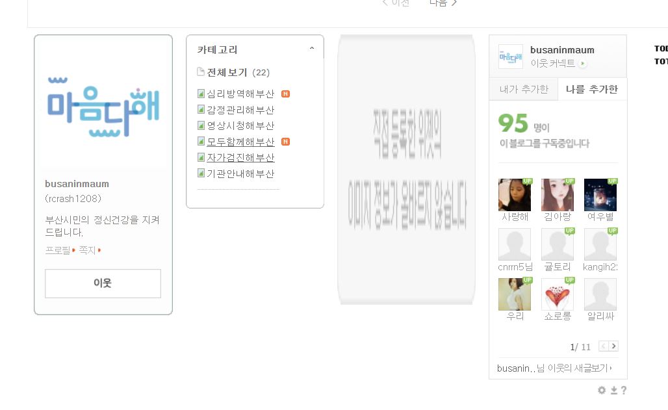
Task: Click the 마음다해 small blog logo thumbnail
Action: tap(510, 57)
